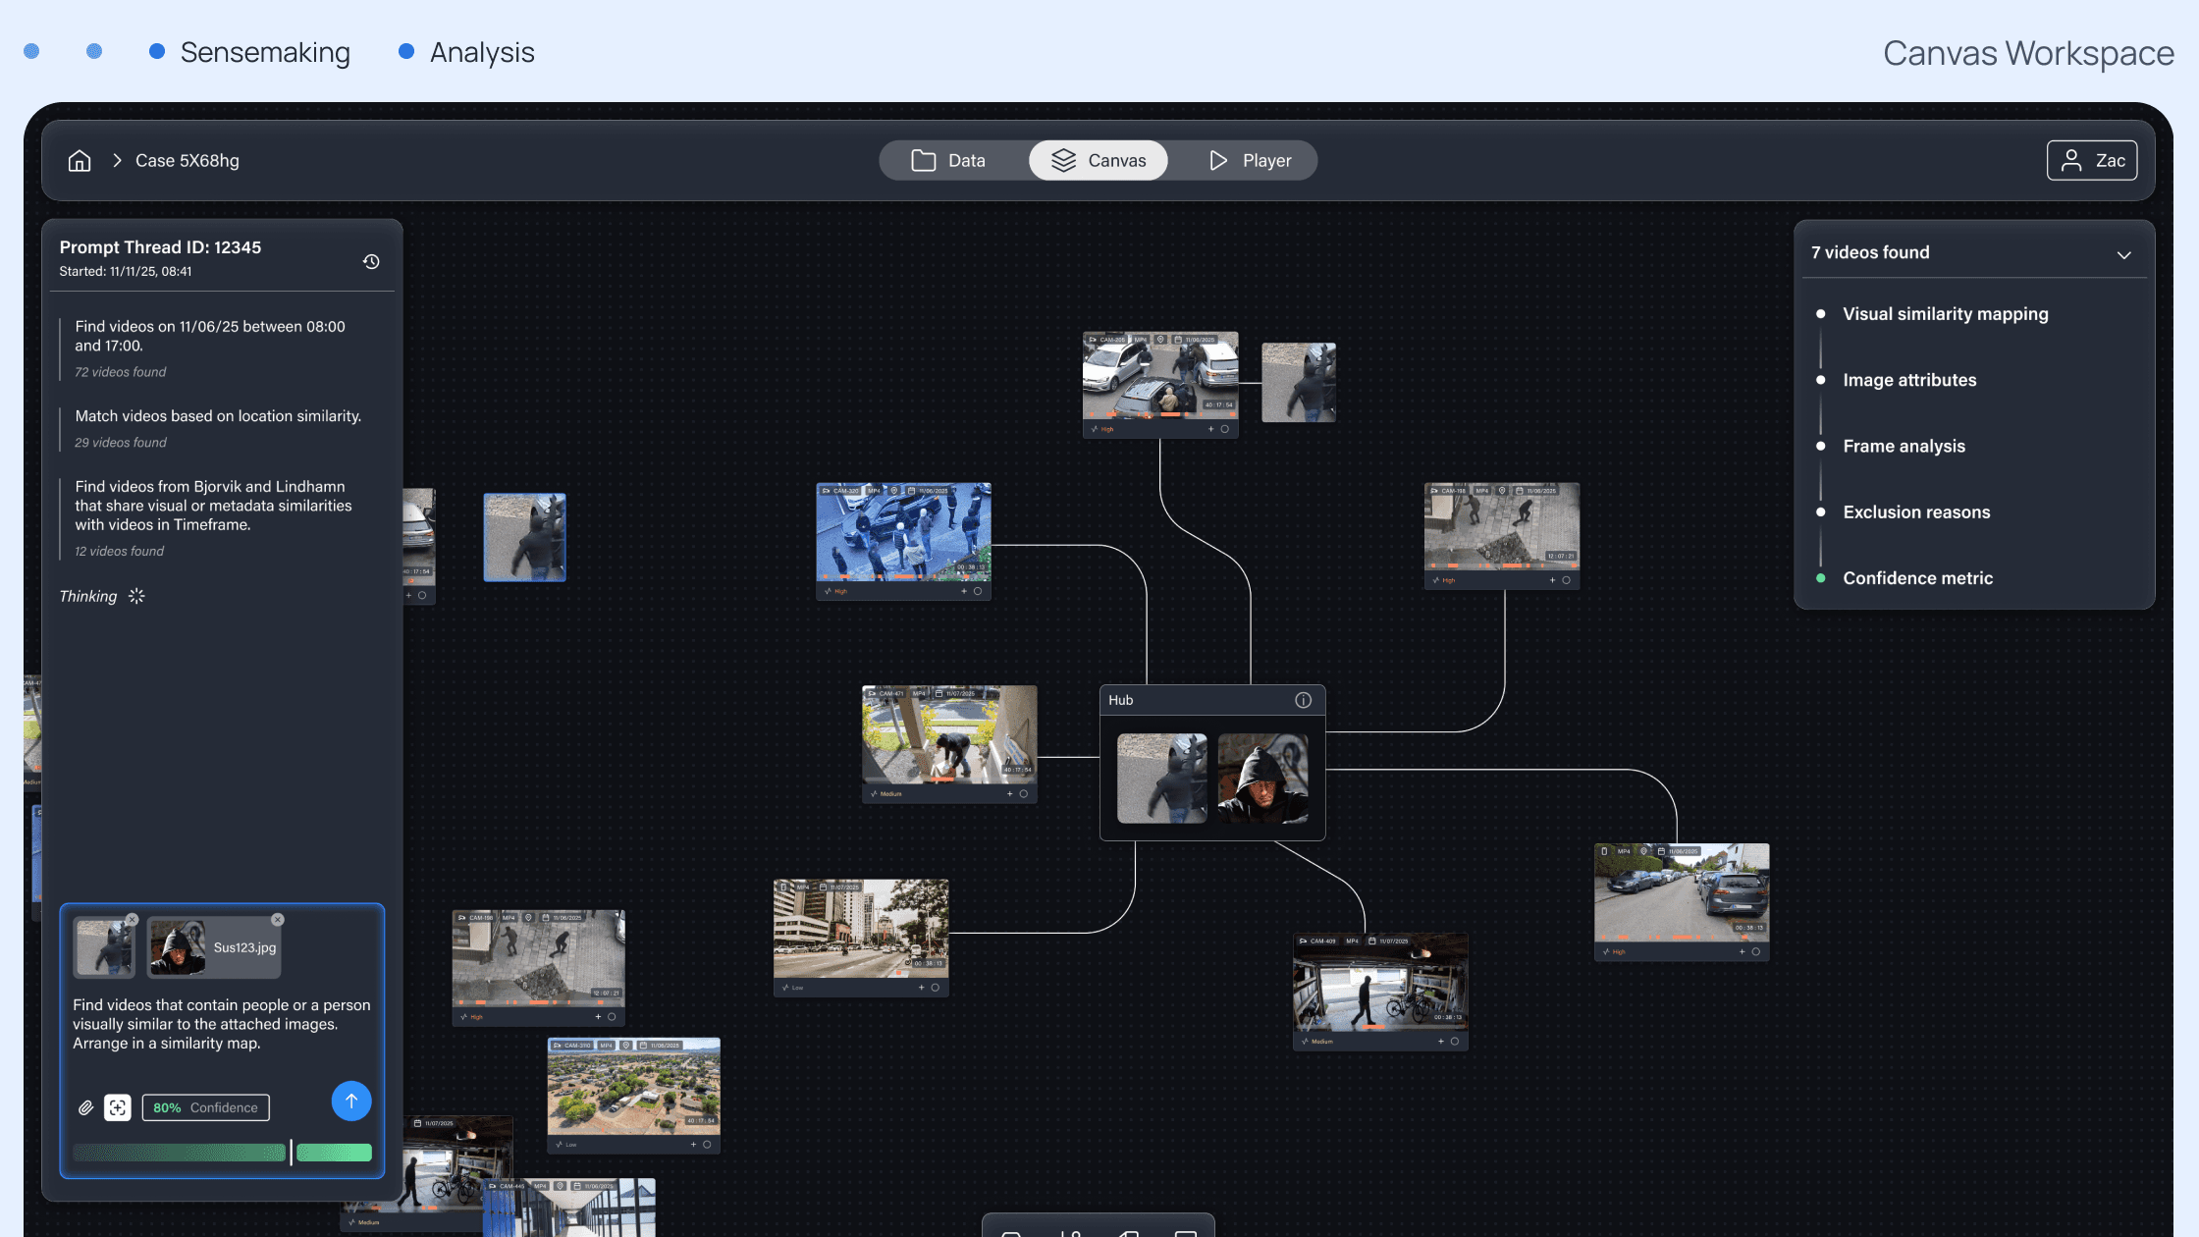Image resolution: width=2199 pixels, height=1237 pixels.
Task: Collapse the 7 videos found panel
Action: (2123, 255)
